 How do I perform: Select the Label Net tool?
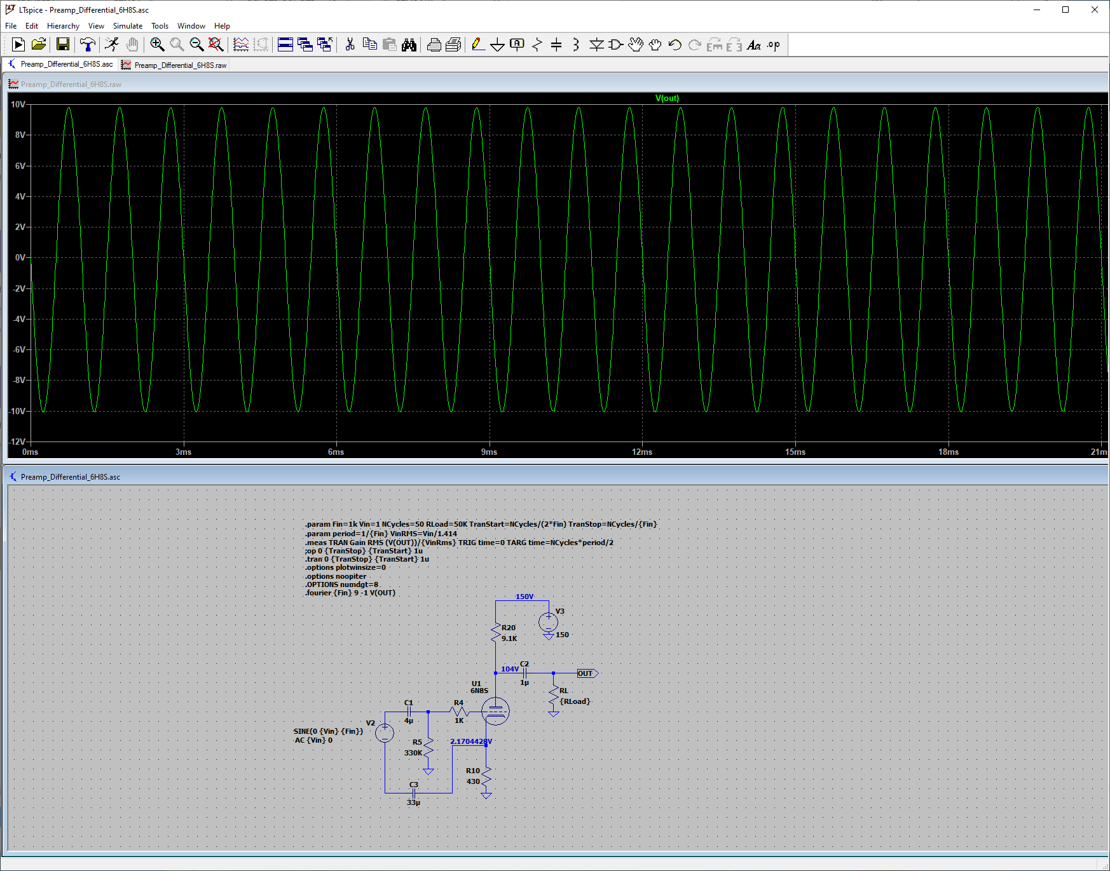[517, 44]
